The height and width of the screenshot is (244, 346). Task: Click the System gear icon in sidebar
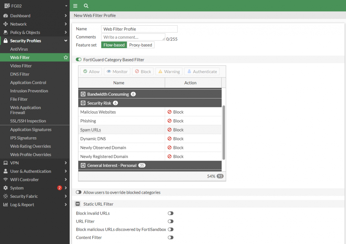tap(5, 188)
